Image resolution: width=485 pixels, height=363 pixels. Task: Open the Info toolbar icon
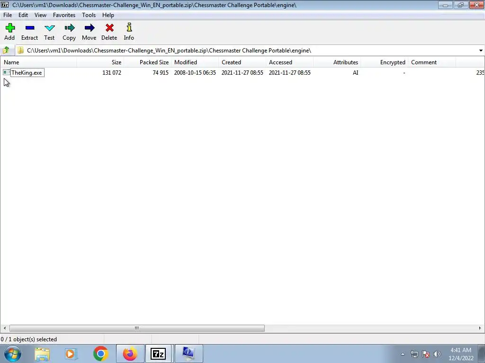point(129,32)
